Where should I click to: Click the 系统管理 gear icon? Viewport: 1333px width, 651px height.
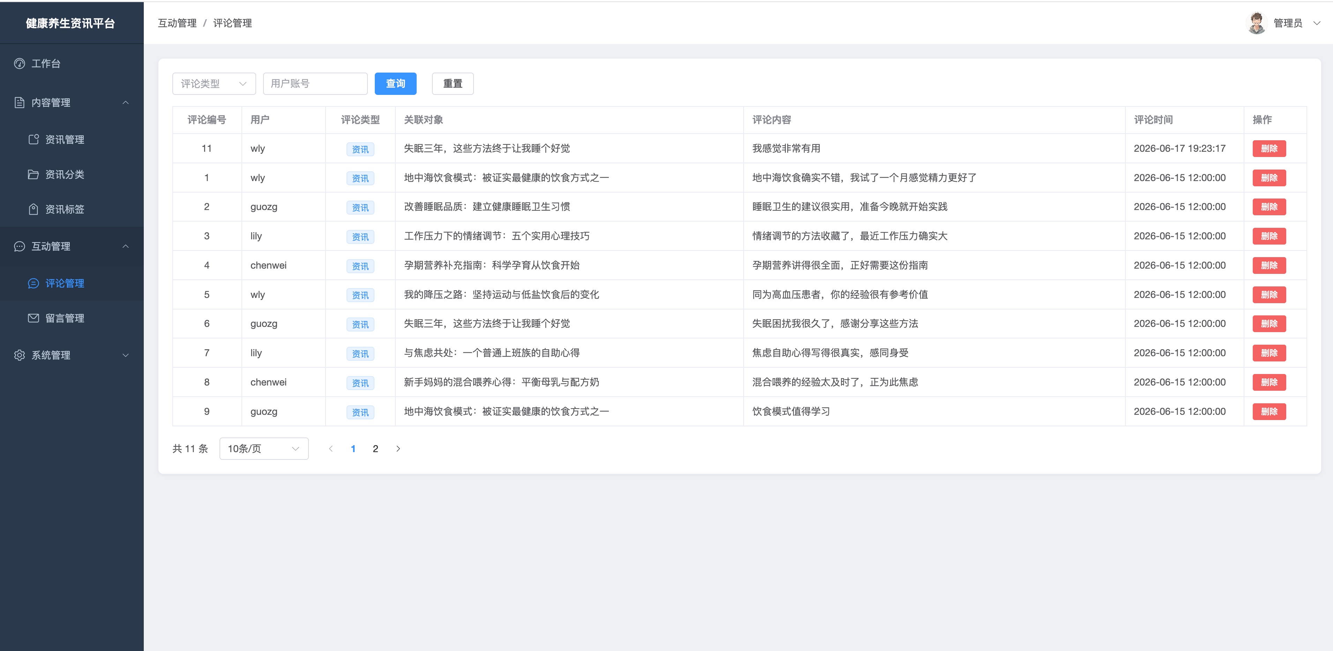[20, 355]
